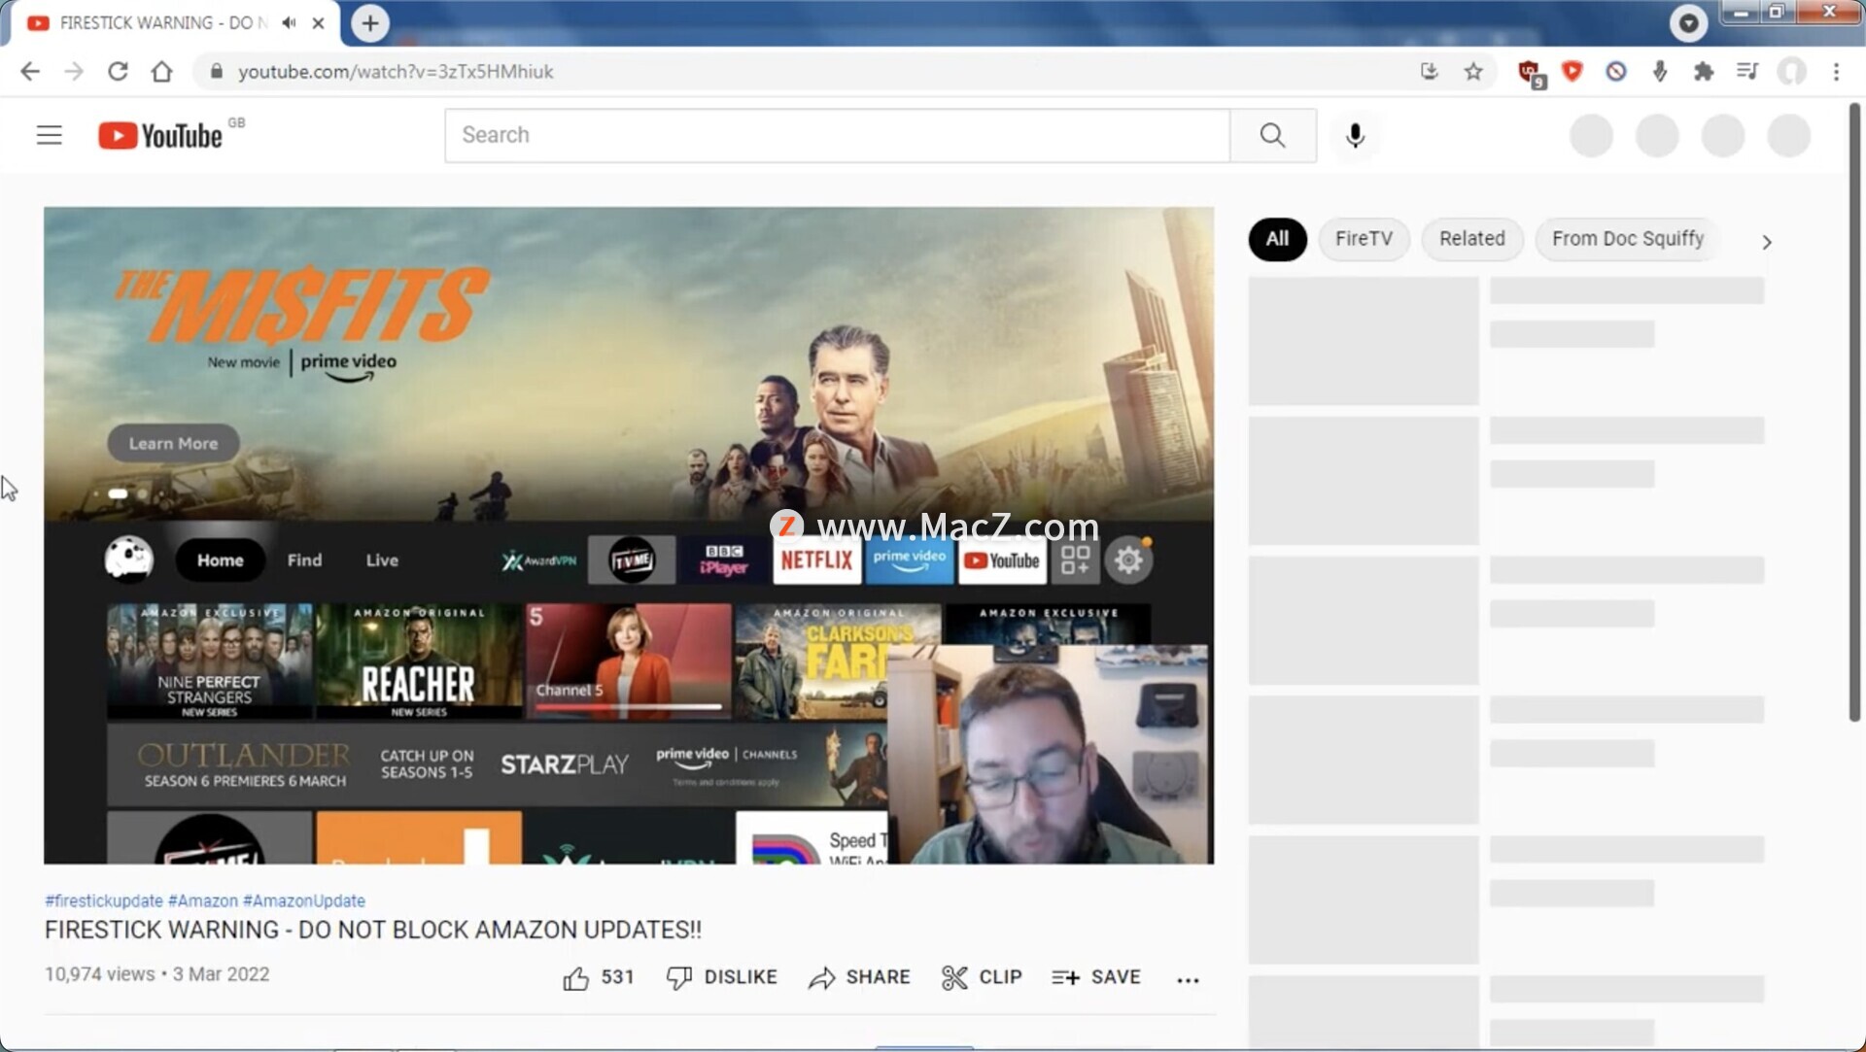Screen dimensions: 1866x1052
Task: Click the site lock icon in address bar
Action: pos(216,72)
